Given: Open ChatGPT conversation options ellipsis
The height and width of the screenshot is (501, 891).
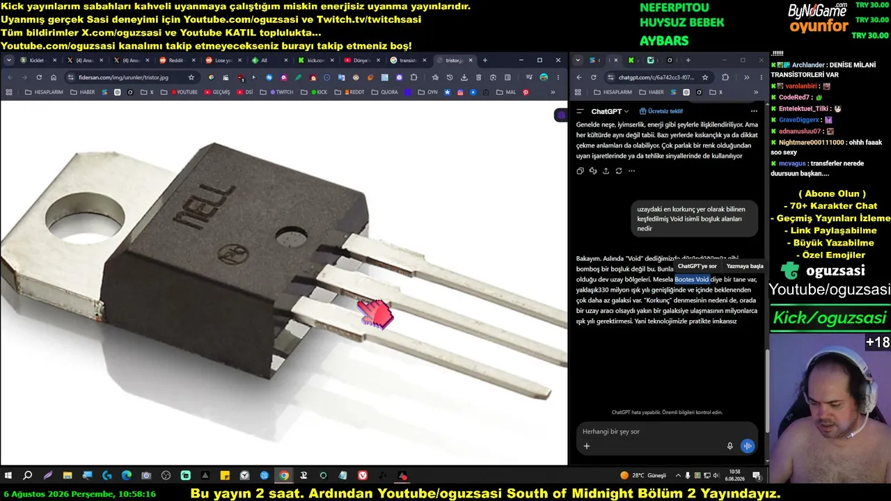Looking at the screenshot, I should pyautogui.click(x=754, y=111).
